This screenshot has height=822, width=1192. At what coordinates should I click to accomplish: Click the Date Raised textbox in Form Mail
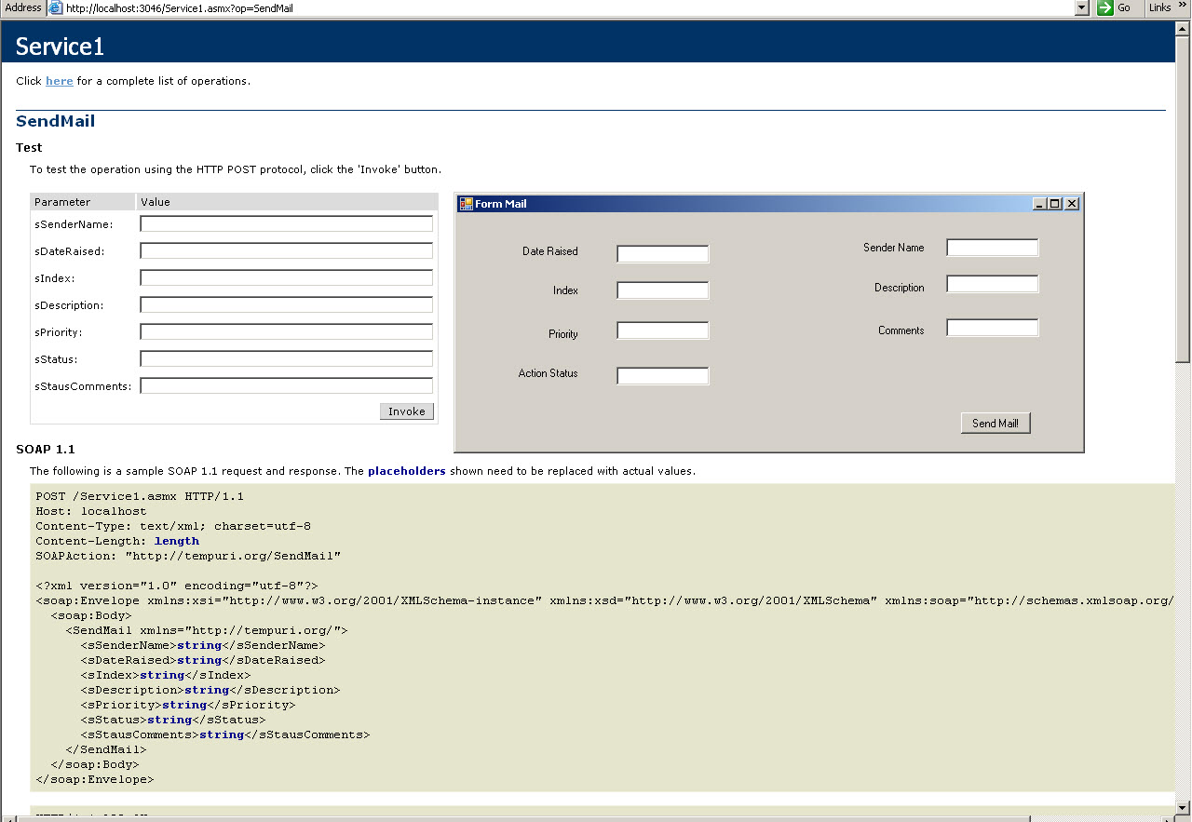pos(663,254)
